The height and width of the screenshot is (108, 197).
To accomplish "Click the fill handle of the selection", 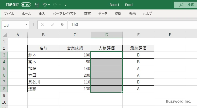I will pyautogui.click(x=122, y=92).
